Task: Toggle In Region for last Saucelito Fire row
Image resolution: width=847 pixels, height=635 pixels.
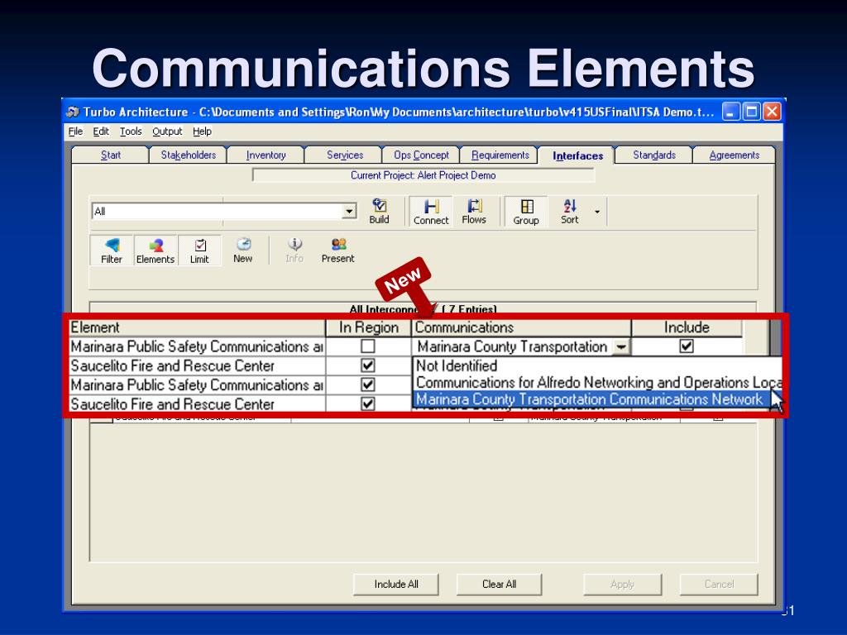Action: tap(368, 403)
